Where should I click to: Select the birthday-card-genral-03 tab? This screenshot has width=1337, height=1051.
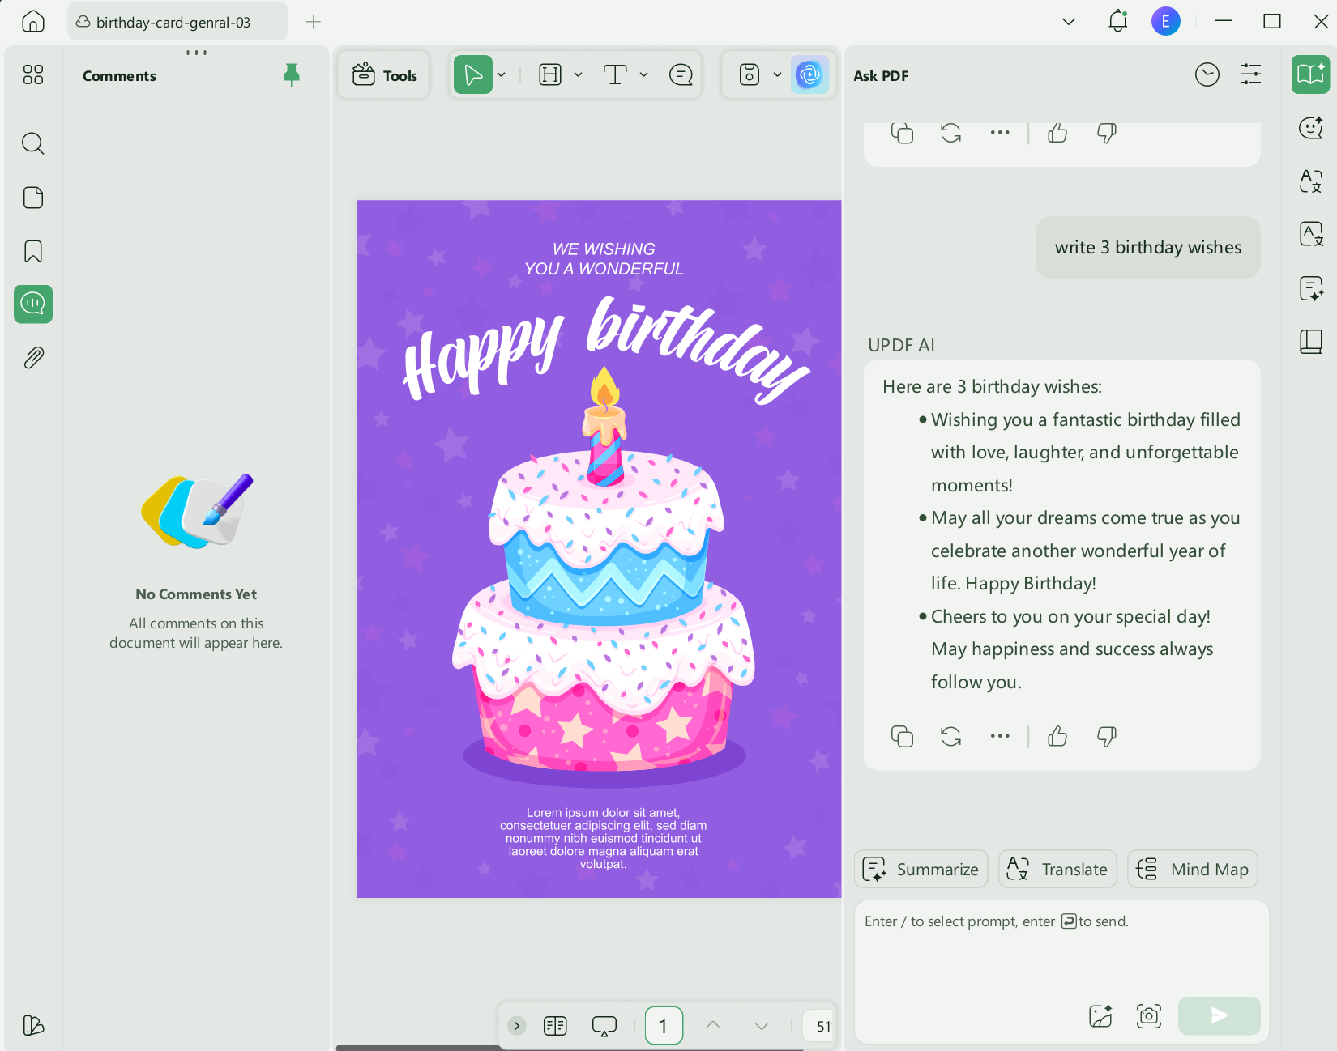pos(177,22)
